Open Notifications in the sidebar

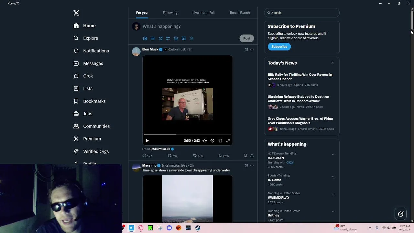[91, 51]
